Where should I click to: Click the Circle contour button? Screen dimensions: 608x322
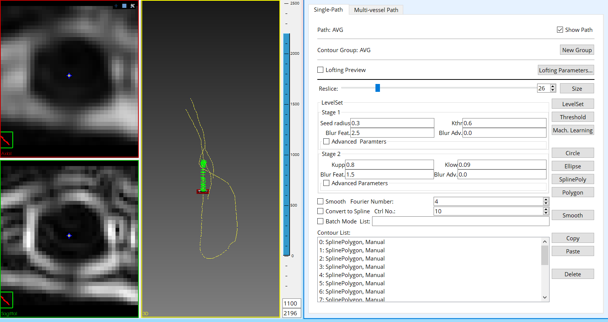(x=573, y=153)
